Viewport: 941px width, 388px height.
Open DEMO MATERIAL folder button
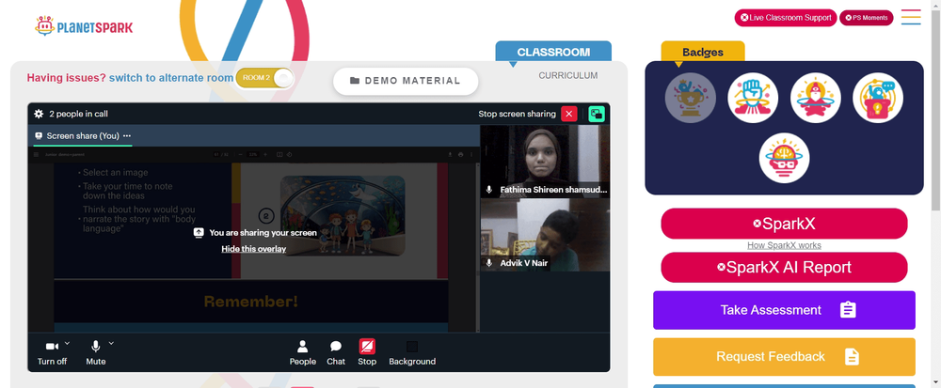pyautogui.click(x=406, y=81)
